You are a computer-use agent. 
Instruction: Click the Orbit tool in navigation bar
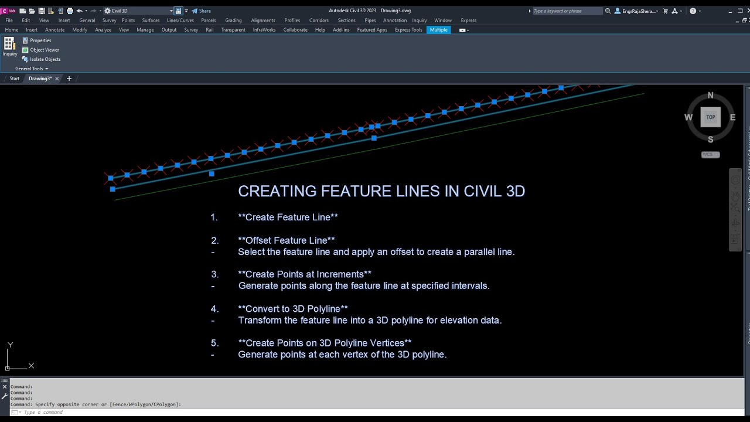point(735,223)
